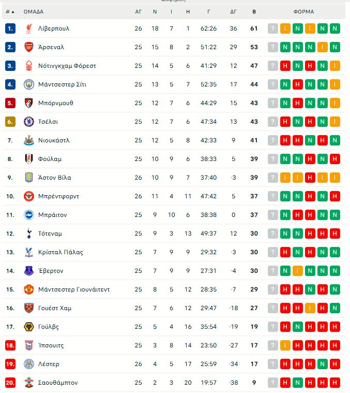The height and width of the screenshot is (393, 350).
Task: Click the Southampton club crest icon
Action: [29, 383]
